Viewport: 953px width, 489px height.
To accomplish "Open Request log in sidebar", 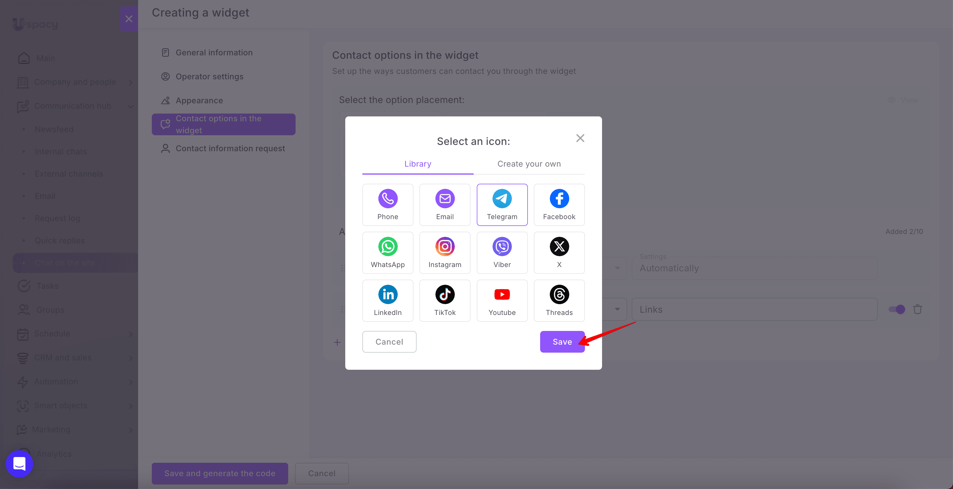I will tap(57, 218).
